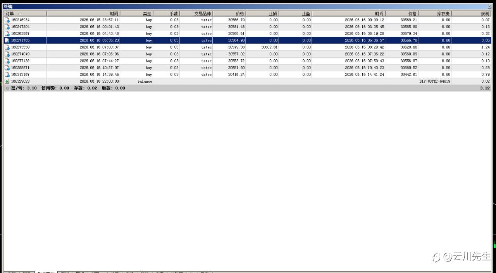Click the DIV-USTEC-64019 comment
Screen dimensions: 496x273
point(435,81)
